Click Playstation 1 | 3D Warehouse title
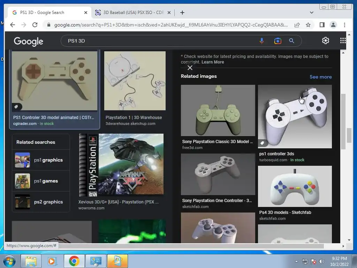This screenshot has height=268, width=357. point(134,117)
